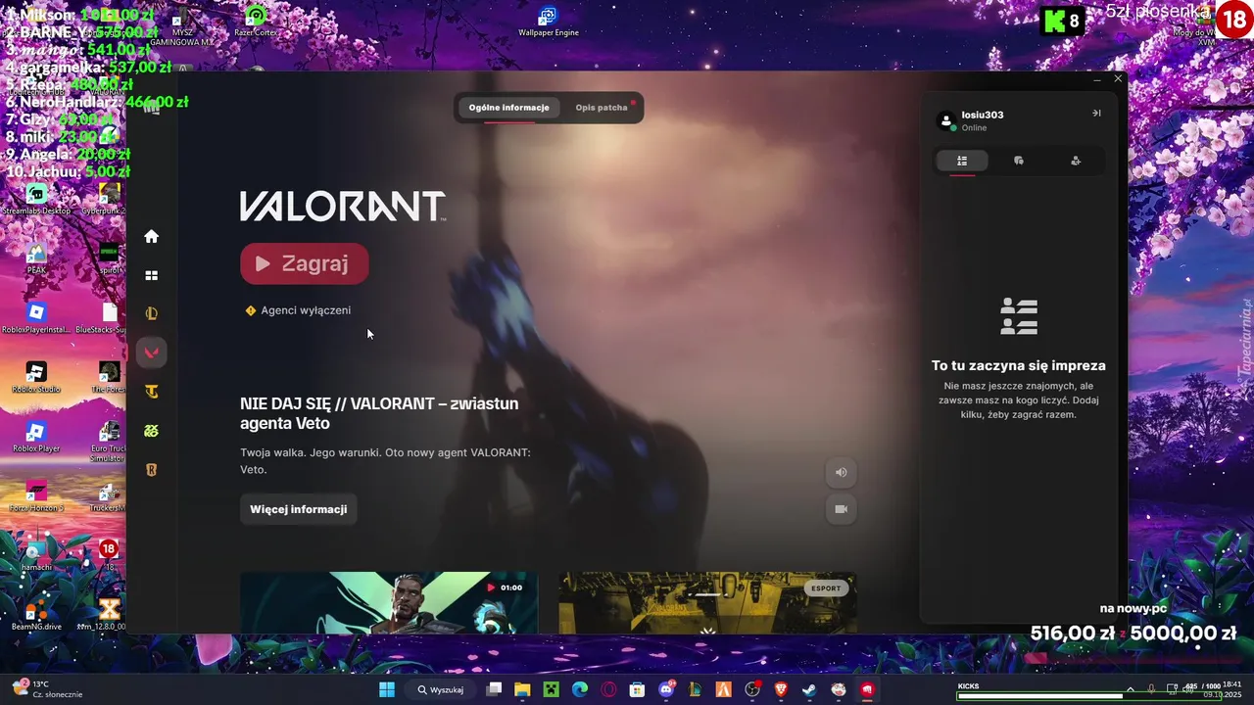The image size is (1254, 705).
Task: Open the Windows Start menu
Action: pyautogui.click(x=387, y=689)
